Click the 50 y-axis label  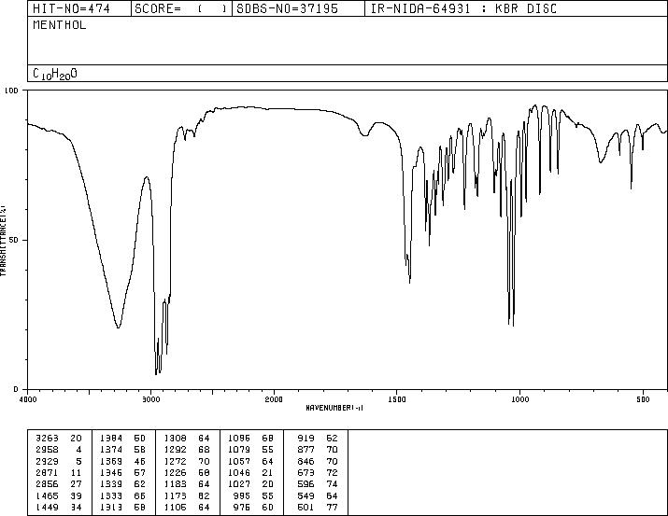coord(13,240)
